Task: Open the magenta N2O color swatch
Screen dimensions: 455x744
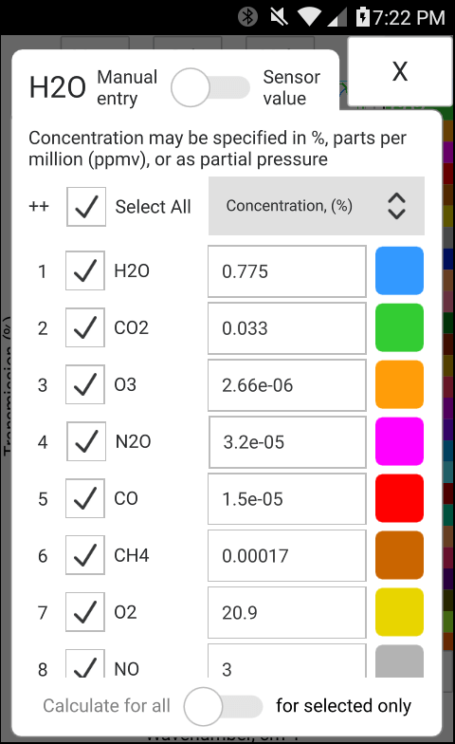Action: point(400,441)
